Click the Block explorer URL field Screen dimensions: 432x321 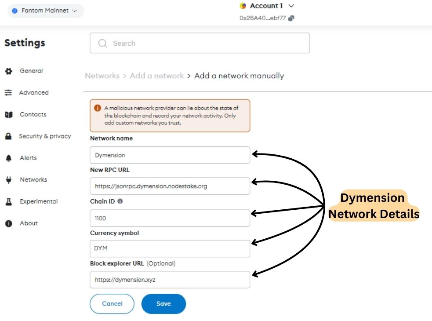point(170,280)
